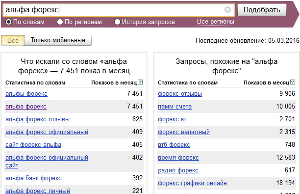Click the 625 impressions value
Screen dimensions: 300x194
pyautogui.click(x=137, y=119)
